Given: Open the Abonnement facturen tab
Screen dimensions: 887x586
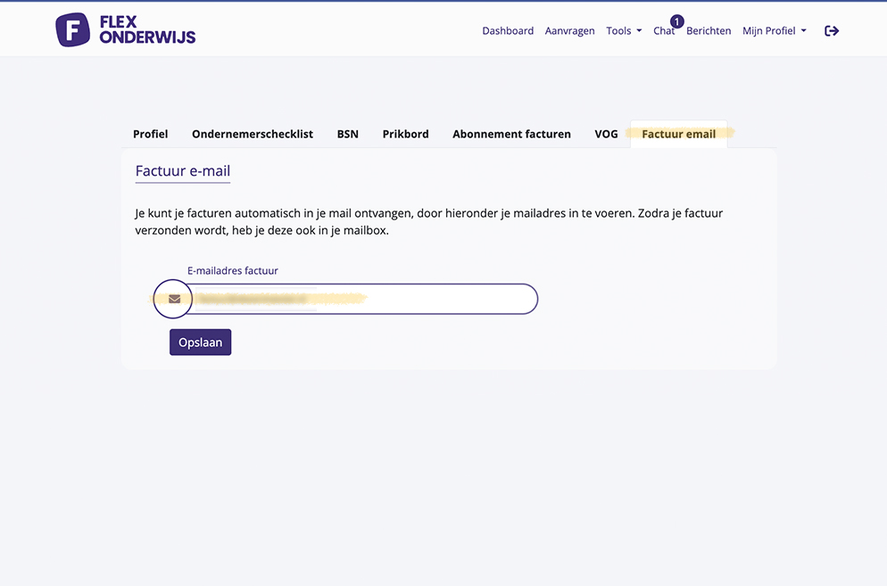Looking at the screenshot, I should [x=511, y=134].
